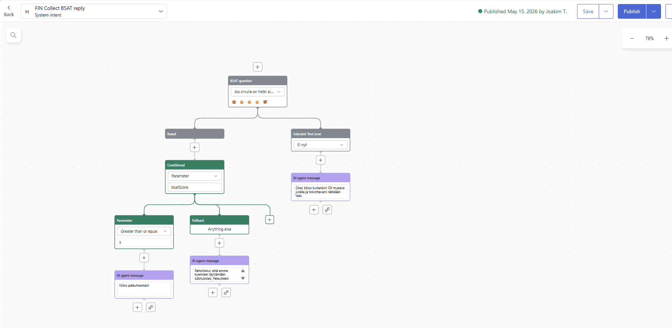The height and width of the screenshot is (328, 672).
Task: Add a step after Pahoittelut message
Action: click(x=213, y=293)
